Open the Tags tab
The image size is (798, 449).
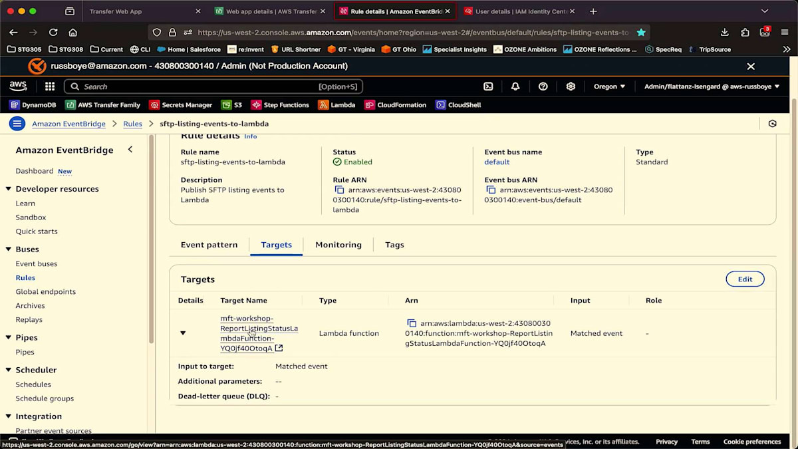tap(394, 245)
